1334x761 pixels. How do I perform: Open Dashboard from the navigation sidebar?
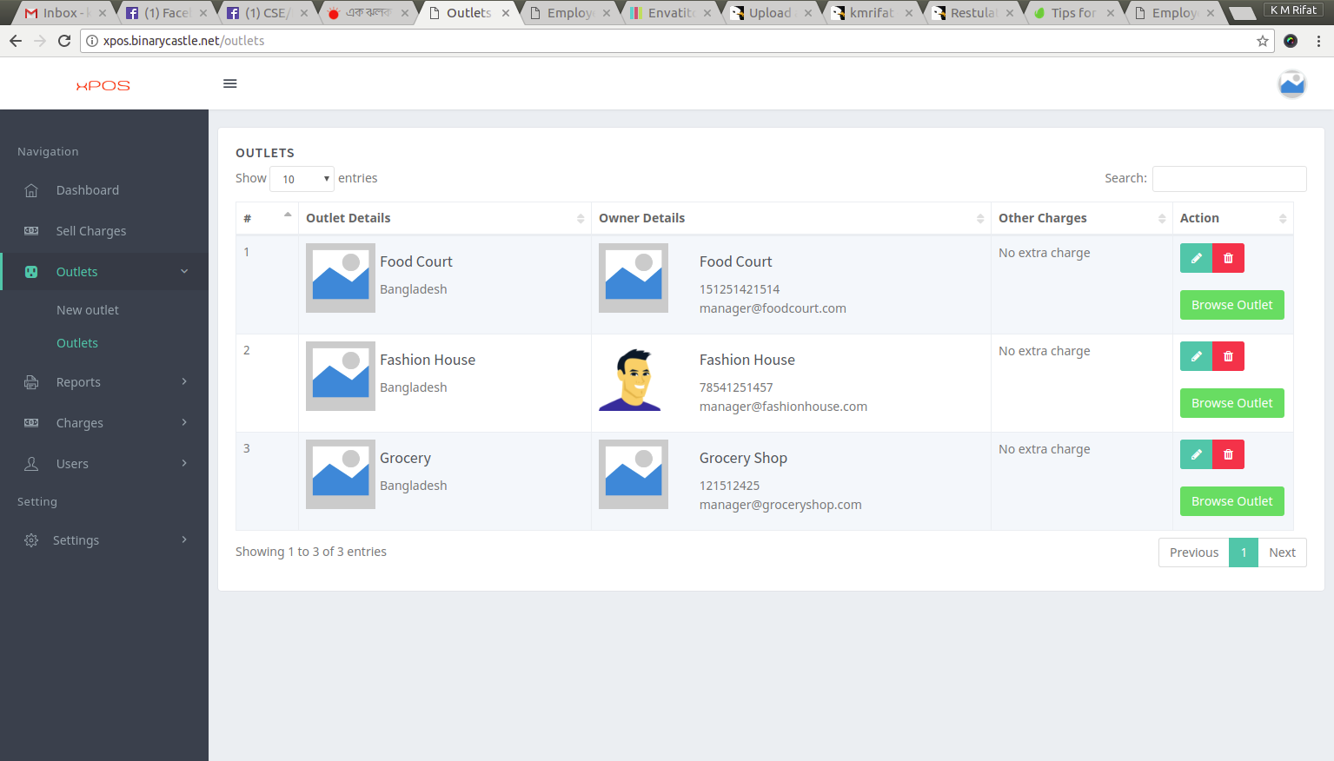[x=87, y=190]
